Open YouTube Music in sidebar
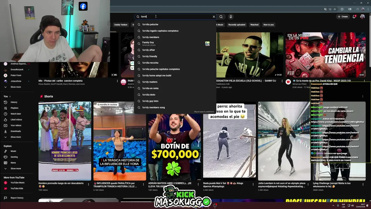Screen dimensions: 371x209 click(x=17, y=183)
